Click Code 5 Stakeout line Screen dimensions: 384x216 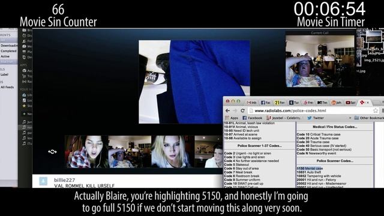point(236,164)
